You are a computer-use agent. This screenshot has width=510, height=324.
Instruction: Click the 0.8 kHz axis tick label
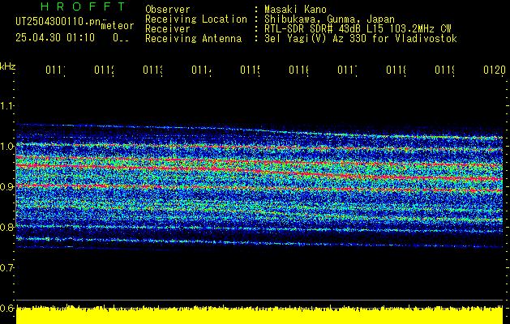click(7, 227)
